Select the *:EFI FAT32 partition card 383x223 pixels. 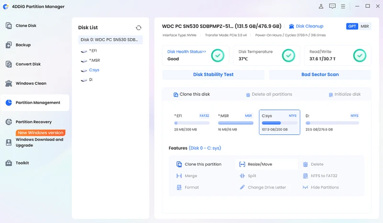click(192, 123)
